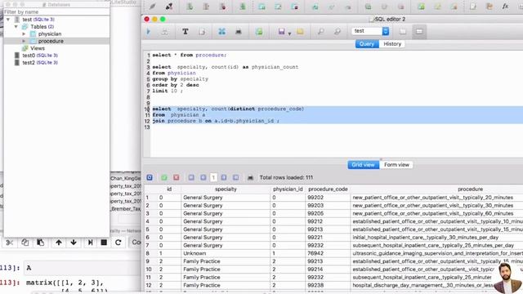Select the 'Unknown' specialty cell

226,253
